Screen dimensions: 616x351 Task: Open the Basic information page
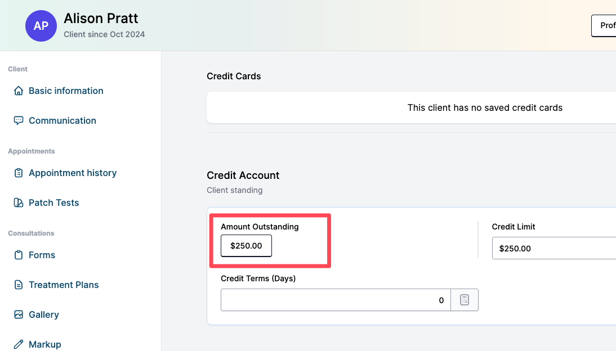pos(66,91)
